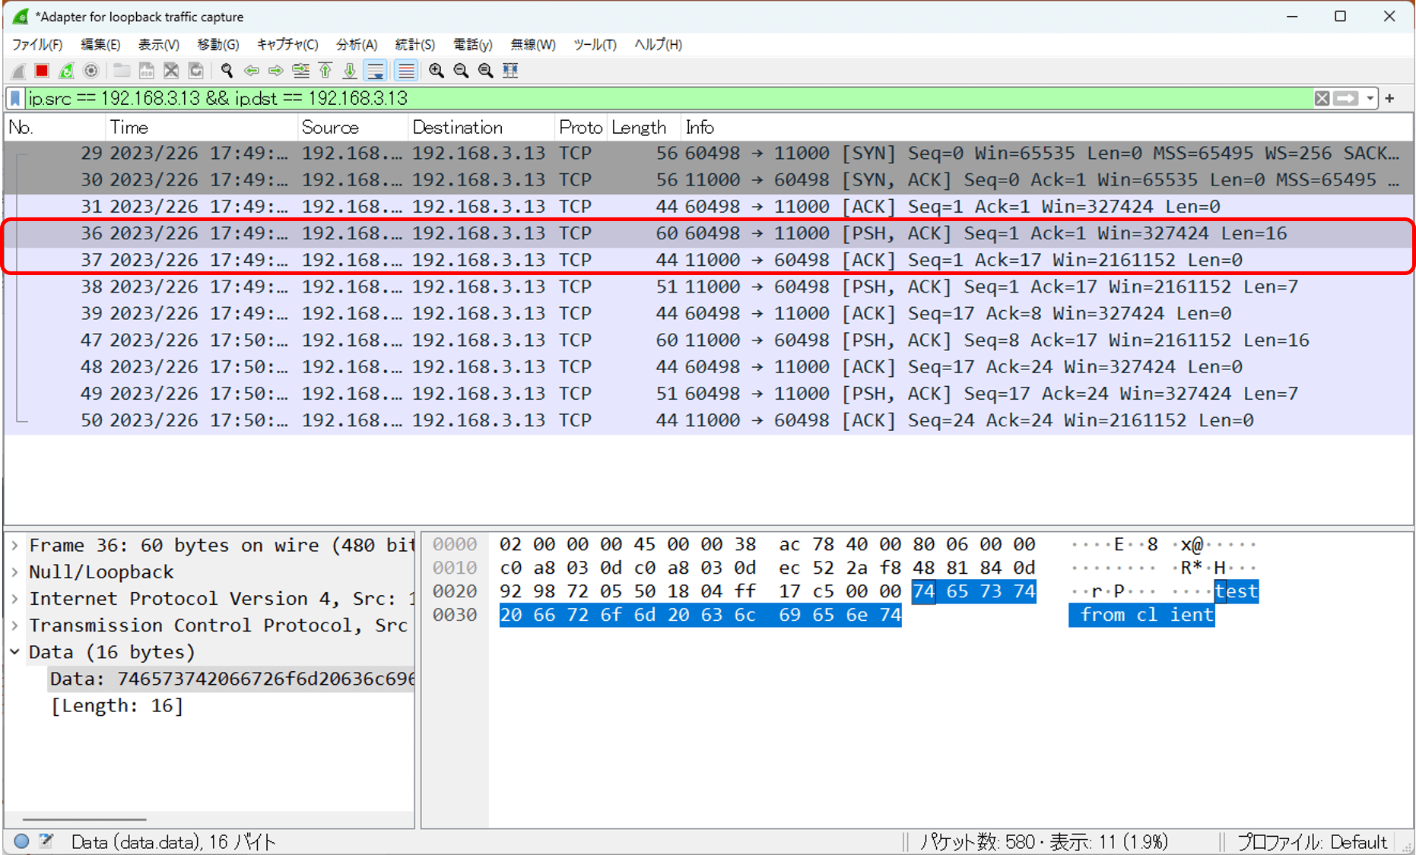1416x855 pixels.
Task: Collapse the Data (16 bytes) node
Action: pos(15,651)
